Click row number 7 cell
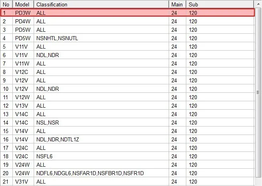This screenshot has height=186, width=262. point(6,63)
